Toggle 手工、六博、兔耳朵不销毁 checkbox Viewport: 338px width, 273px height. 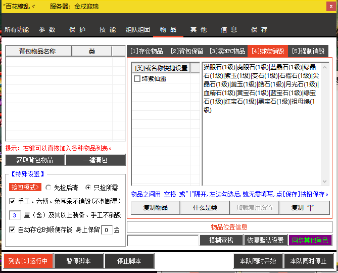(12, 201)
